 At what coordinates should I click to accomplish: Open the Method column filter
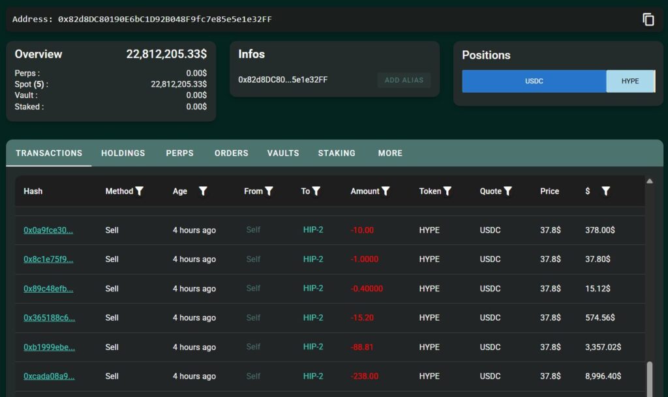140,191
